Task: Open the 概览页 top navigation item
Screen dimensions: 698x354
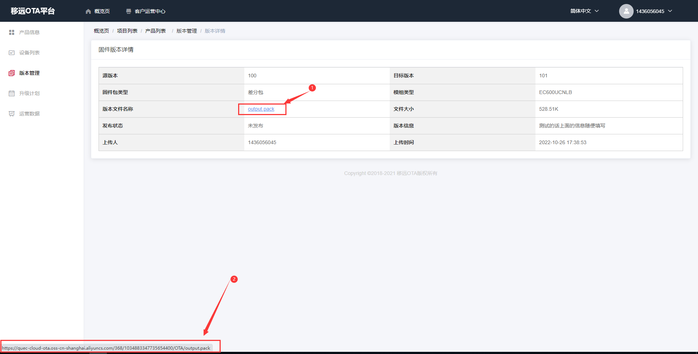Action: [x=102, y=11]
